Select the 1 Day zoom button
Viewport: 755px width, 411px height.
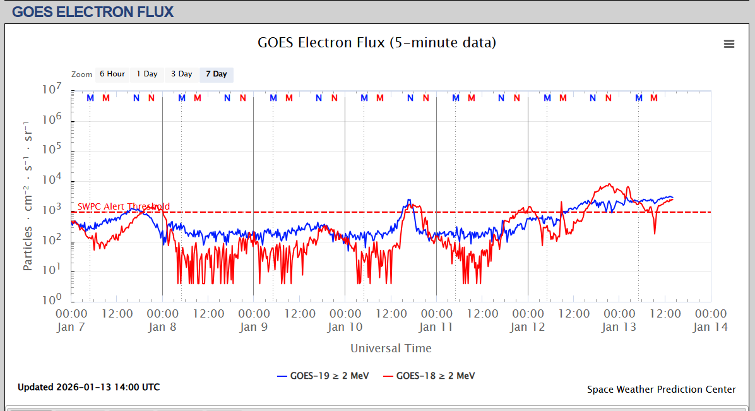pyautogui.click(x=147, y=74)
